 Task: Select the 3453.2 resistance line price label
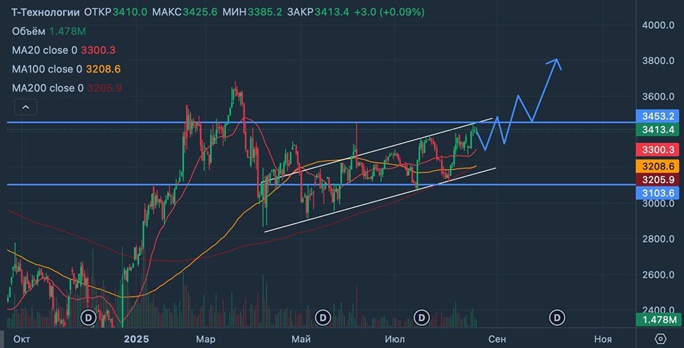coord(657,116)
